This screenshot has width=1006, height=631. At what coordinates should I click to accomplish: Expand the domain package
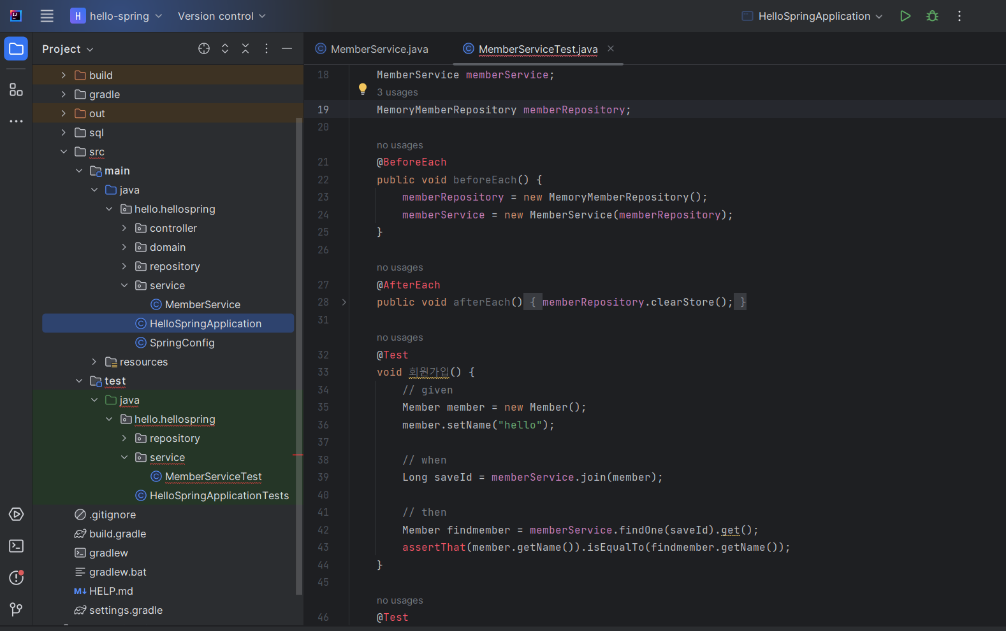coord(124,247)
